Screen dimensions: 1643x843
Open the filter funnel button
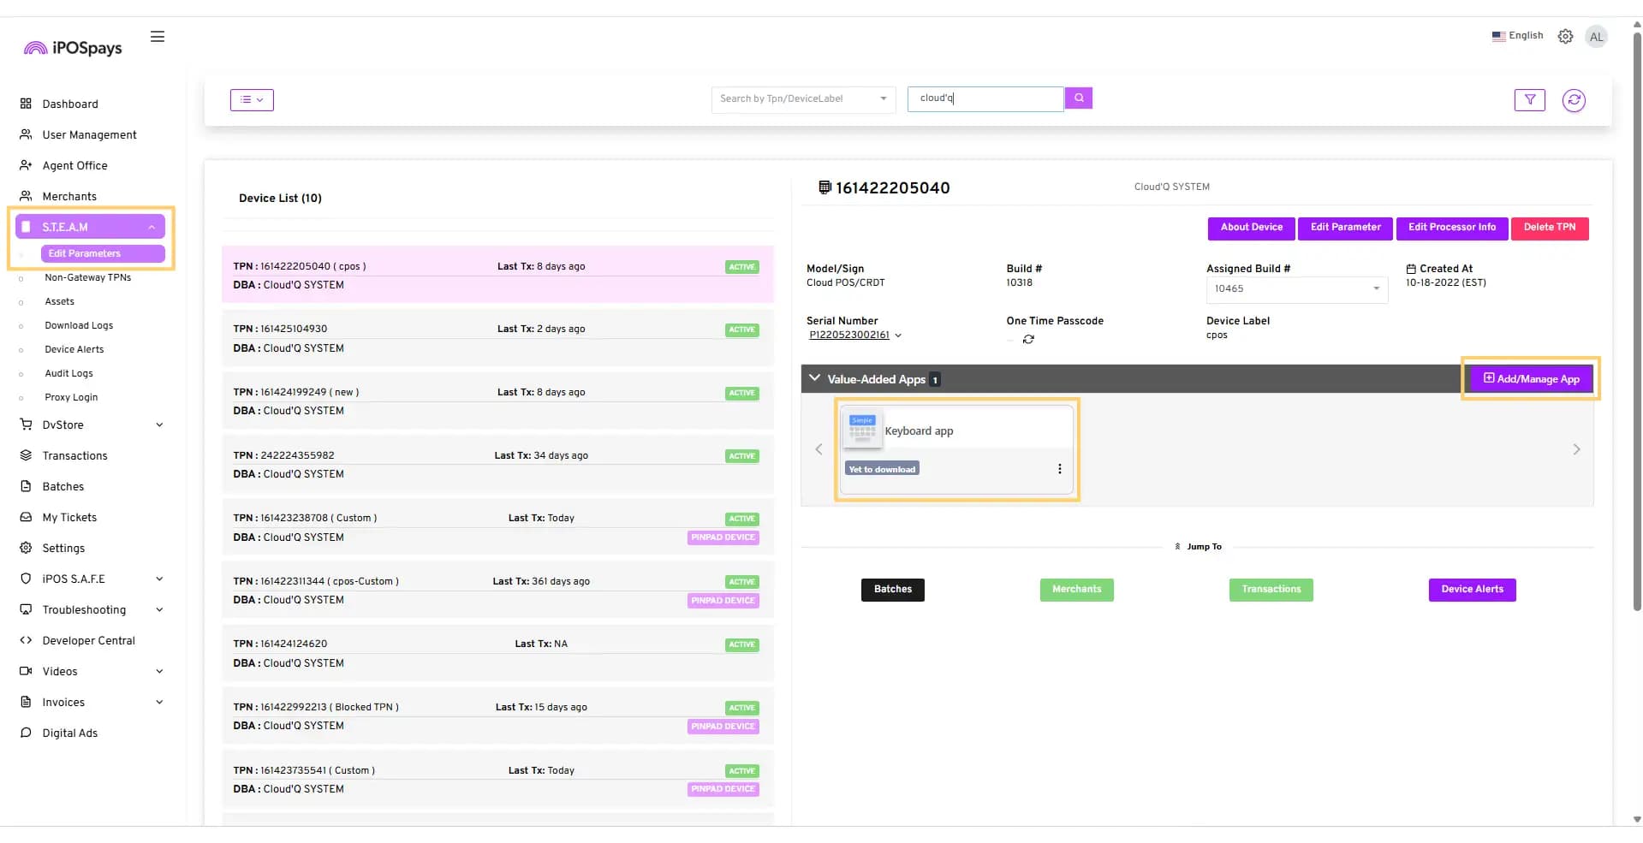(1529, 100)
